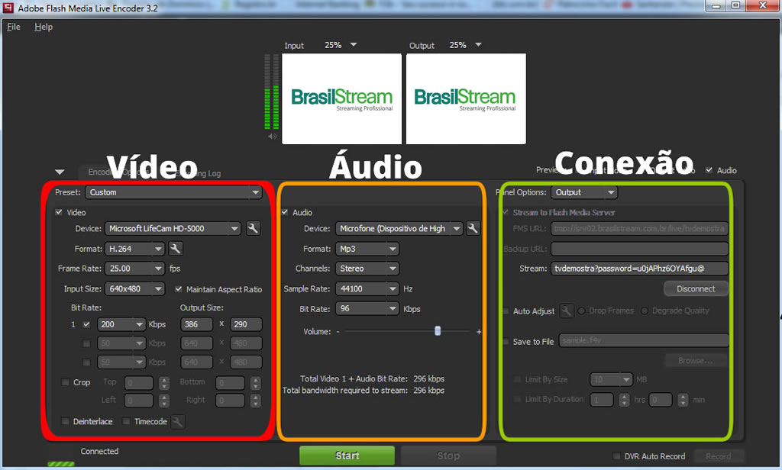Image resolution: width=782 pixels, height=470 pixels.
Task: Open Auto Adjust settings wrench
Action: [566, 311]
